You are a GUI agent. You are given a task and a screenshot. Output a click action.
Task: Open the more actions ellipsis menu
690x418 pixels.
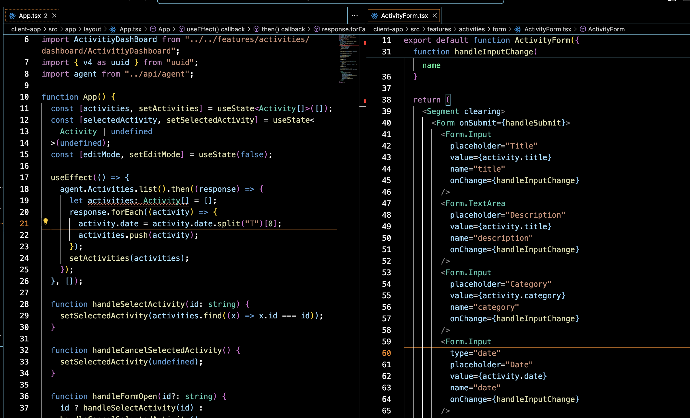[x=355, y=16]
